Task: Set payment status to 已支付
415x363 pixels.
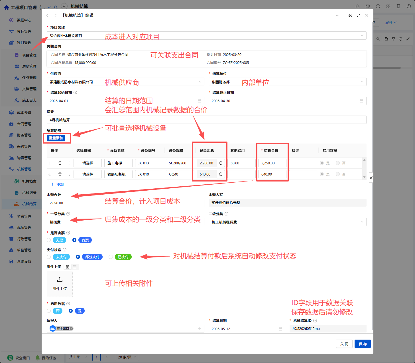Action: click(123, 257)
